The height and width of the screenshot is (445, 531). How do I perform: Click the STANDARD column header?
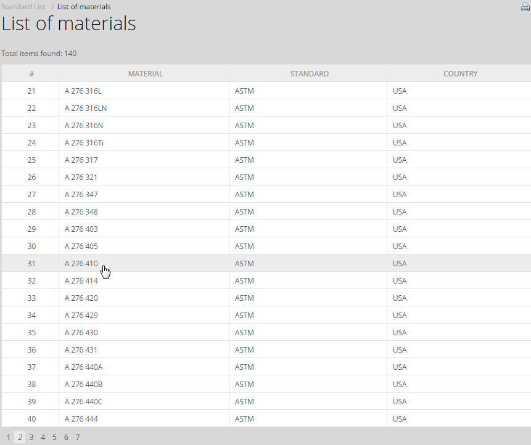[309, 74]
